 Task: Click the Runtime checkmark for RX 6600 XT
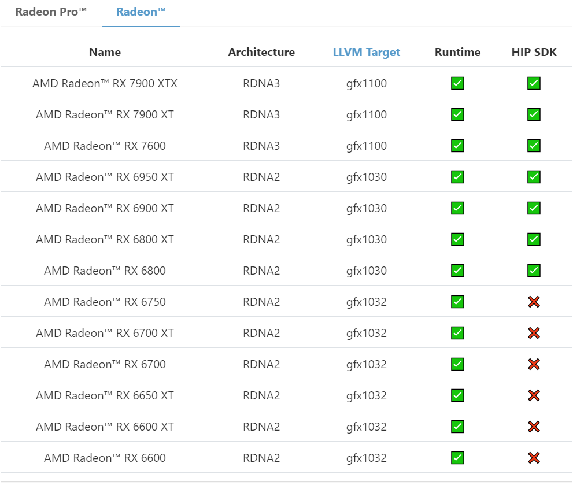click(x=458, y=427)
